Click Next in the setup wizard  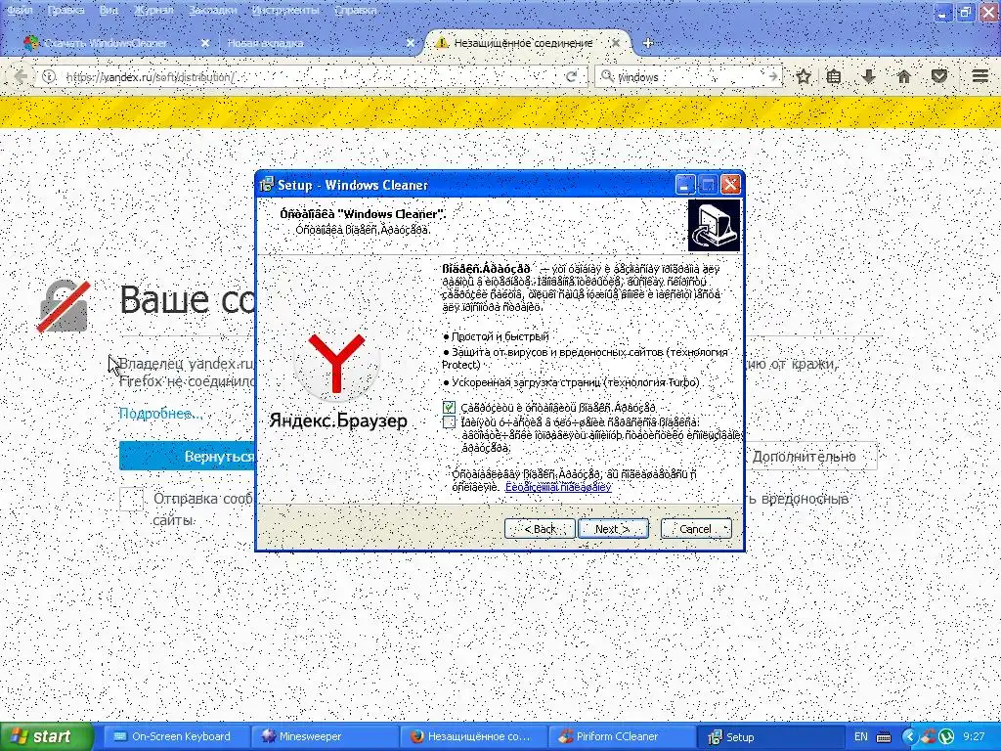tap(613, 529)
